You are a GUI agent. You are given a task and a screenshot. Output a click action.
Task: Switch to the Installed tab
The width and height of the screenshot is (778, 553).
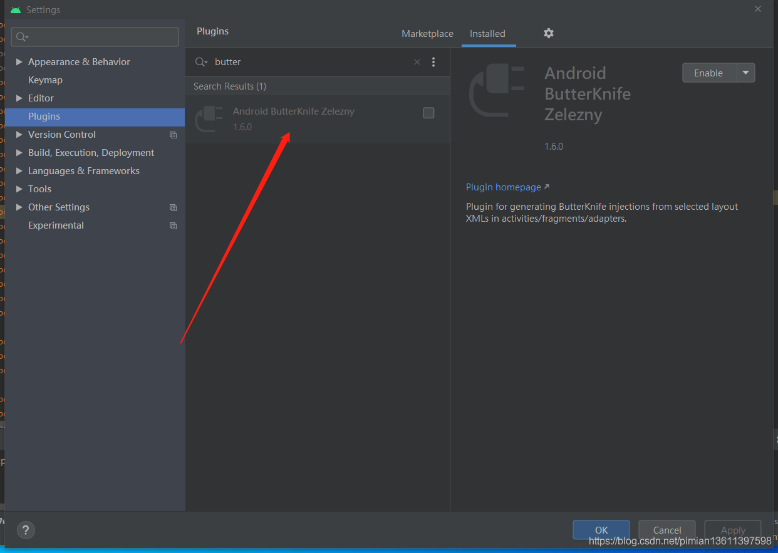(x=487, y=34)
